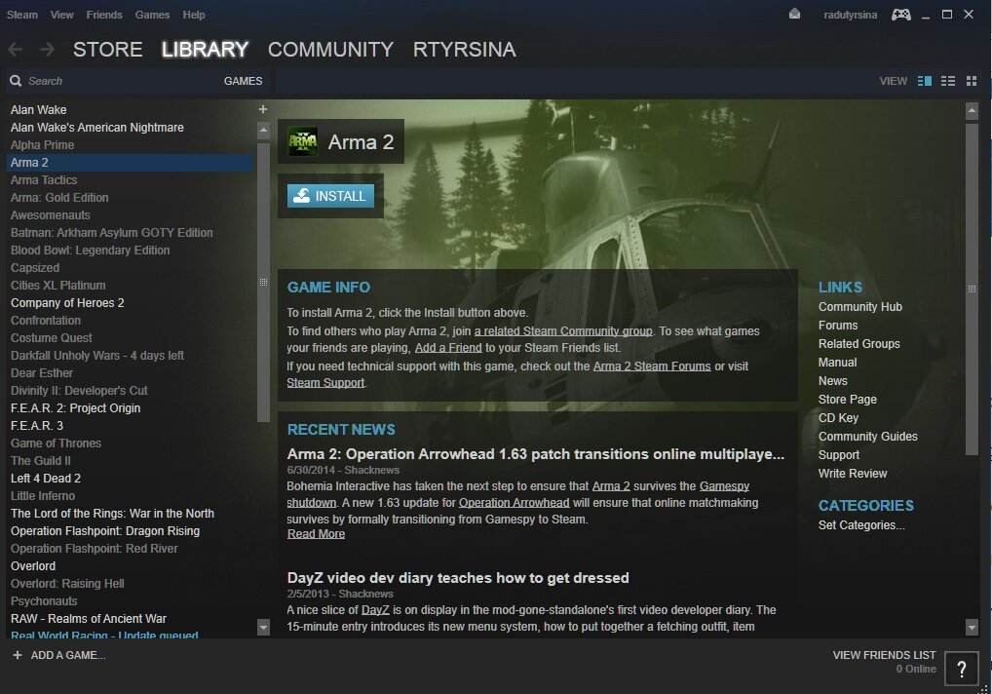Viewport: 992px width, 694px height.
Task: Click the details pane scrollbar up arrow
Action: 972,111
